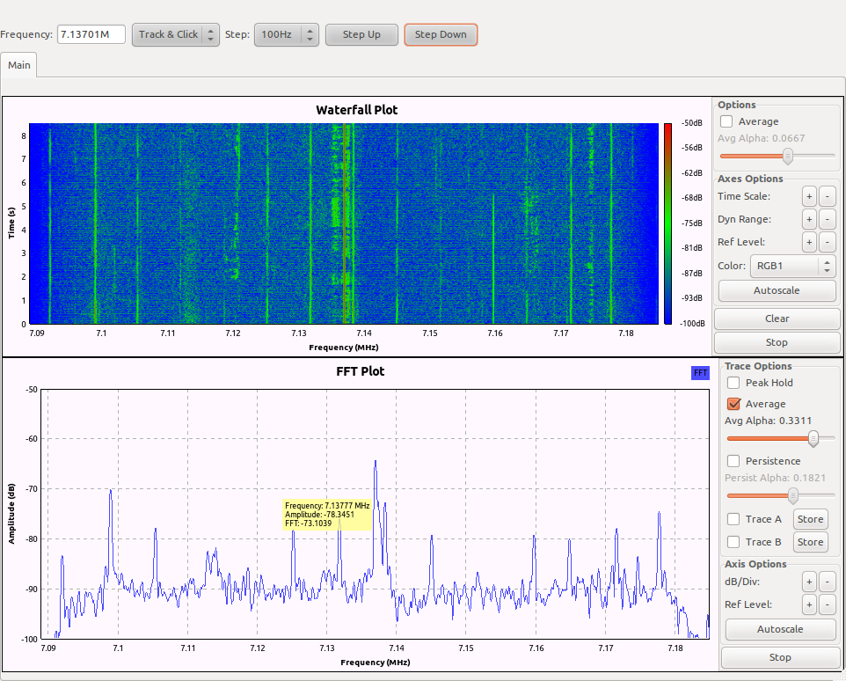Decrease FFT Ref Level with minus
The image size is (846, 681).
pyautogui.click(x=828, y=605)
